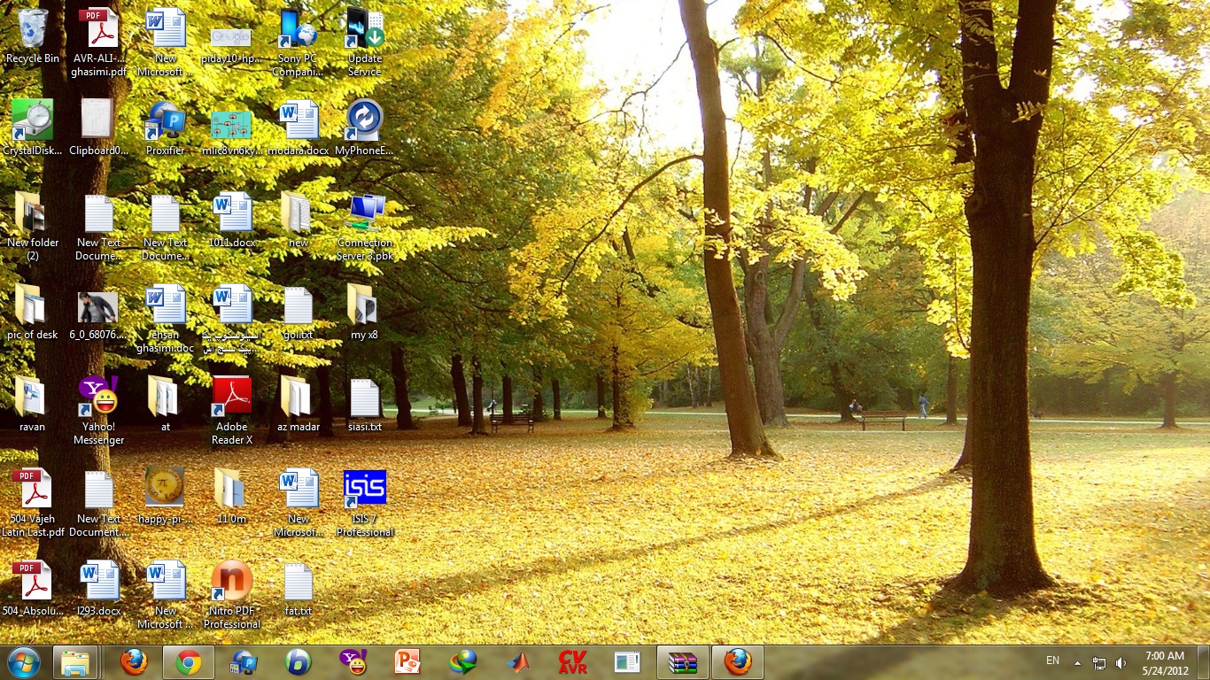Open the 11 0m folder
Screen dimensions: 1210x680
(232, 496)
